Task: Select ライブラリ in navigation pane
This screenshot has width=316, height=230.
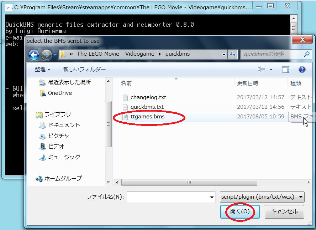Action: pos(58,114)
